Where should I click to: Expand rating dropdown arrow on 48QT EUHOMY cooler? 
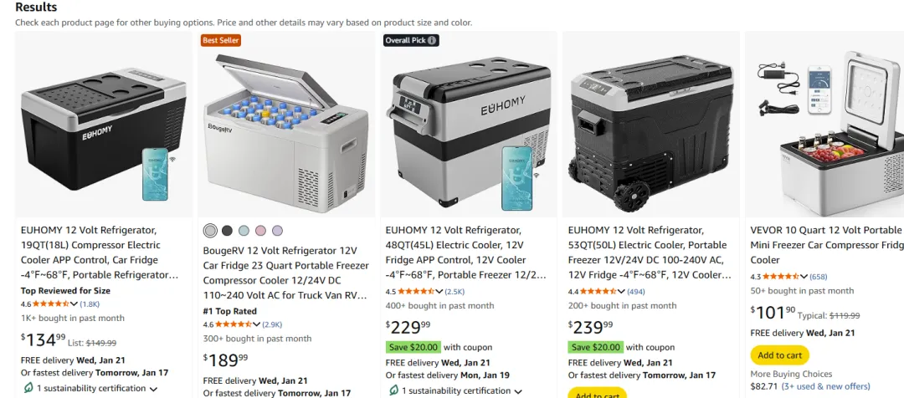439,292
